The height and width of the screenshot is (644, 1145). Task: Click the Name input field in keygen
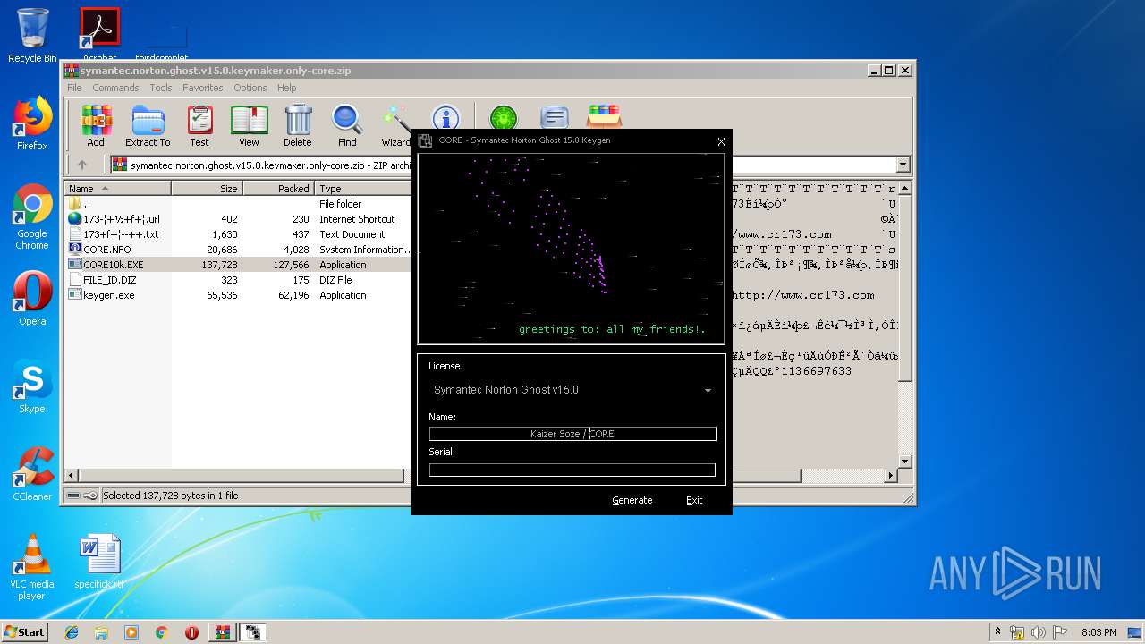coord(572,434)
